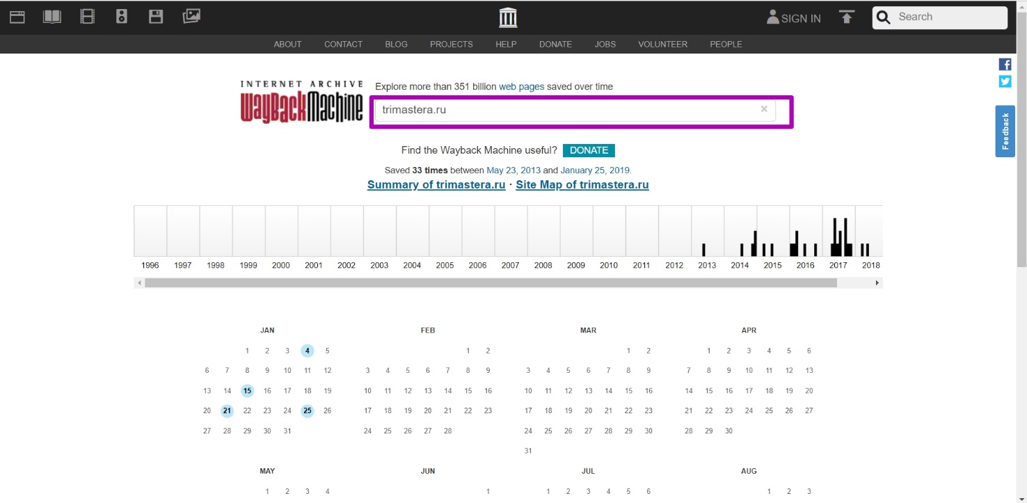The height and width of the screenshot is (503, 1027).
Task: Share on Twitter icon
Action: pos(1005,81)
